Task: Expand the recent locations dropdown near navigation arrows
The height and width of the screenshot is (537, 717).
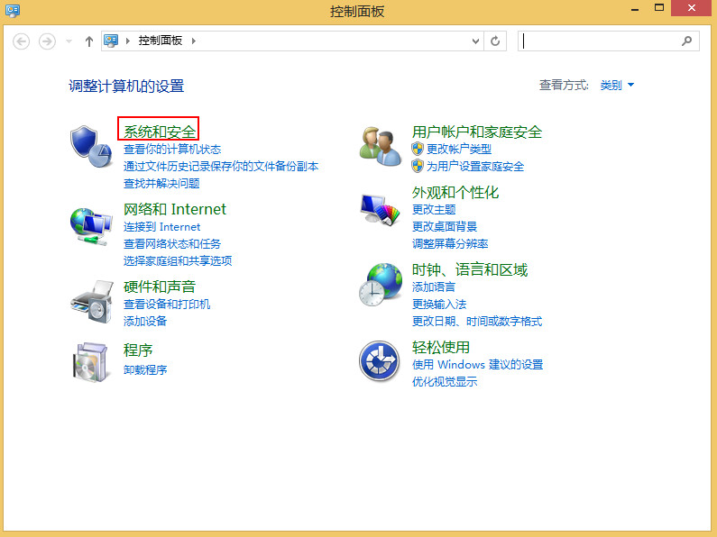Action: (69, 41)
